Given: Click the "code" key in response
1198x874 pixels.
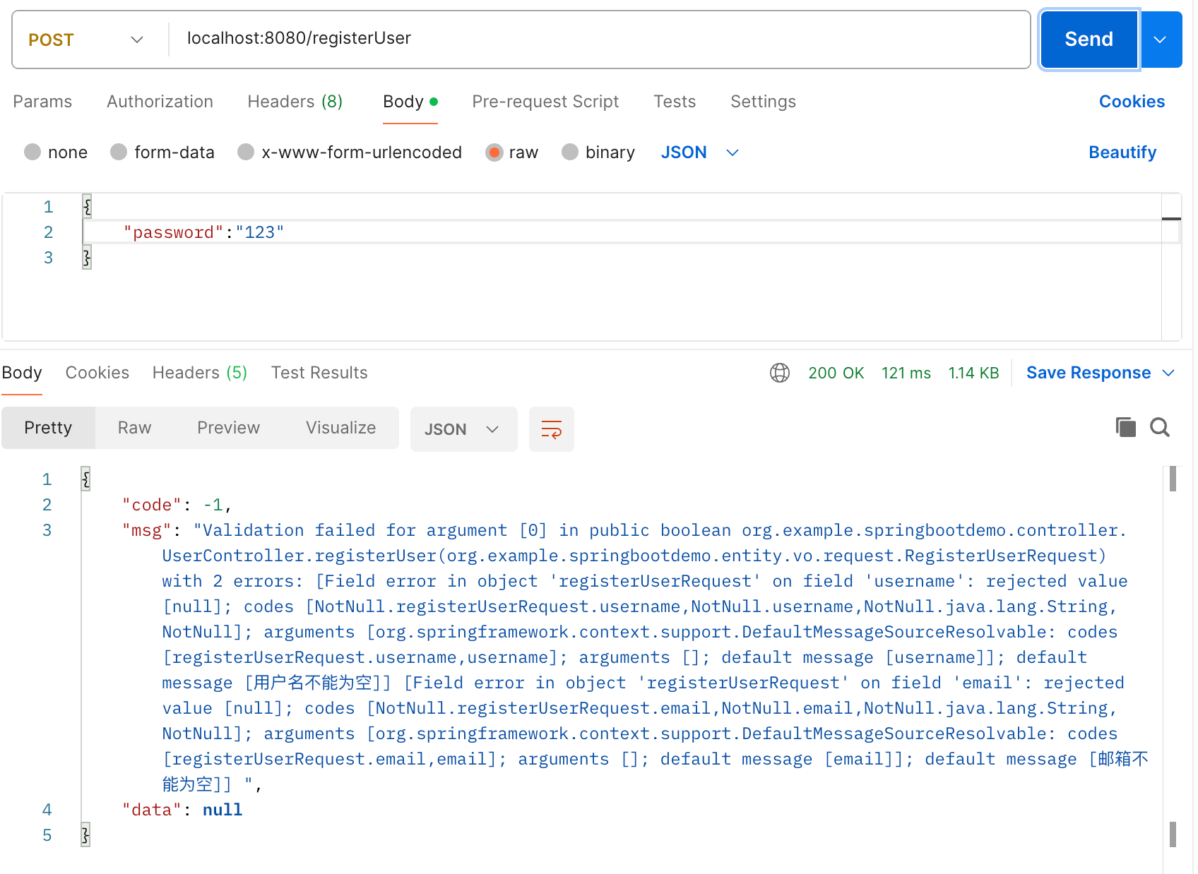Looking at the screenshot, I should 152,505.
